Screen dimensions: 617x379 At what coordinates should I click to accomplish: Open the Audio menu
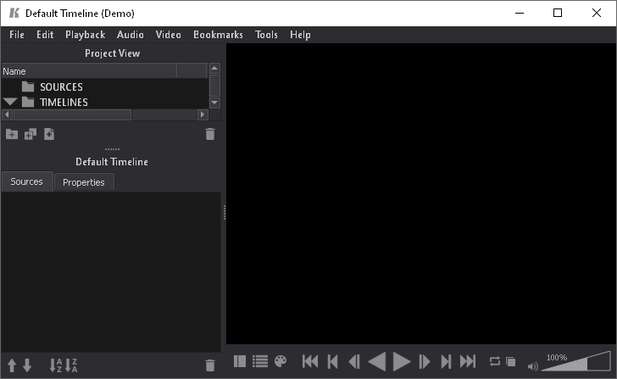131,35
